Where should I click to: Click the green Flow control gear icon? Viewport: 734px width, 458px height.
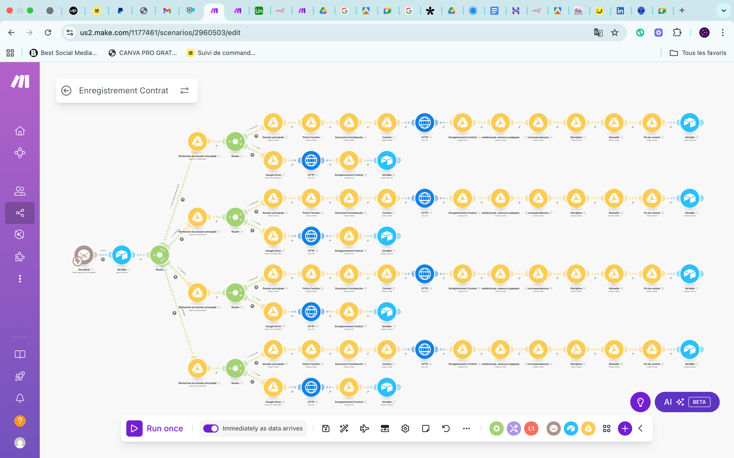coord(496,428)
